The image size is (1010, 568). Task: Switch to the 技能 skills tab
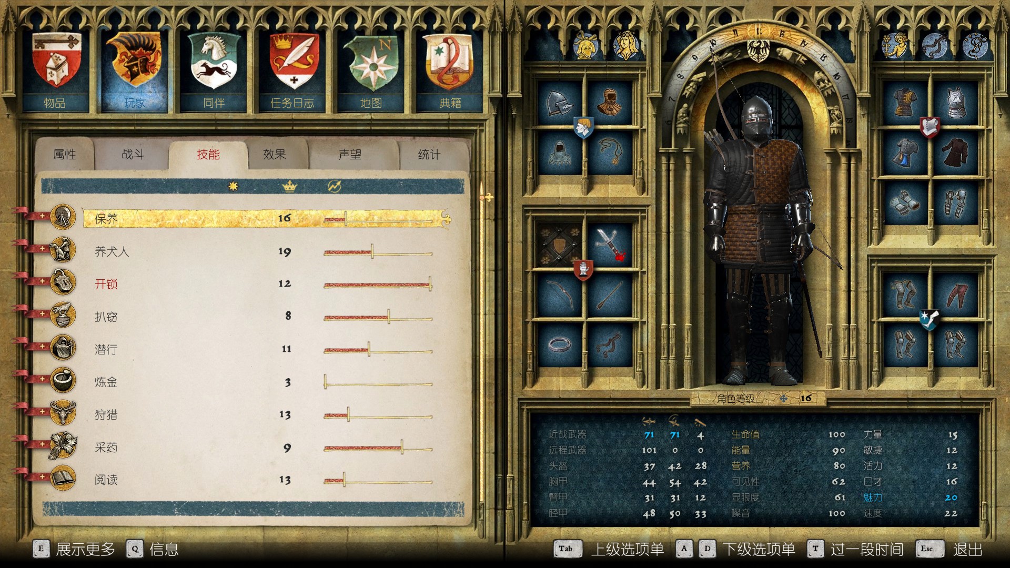pyautogui.click(x=208, y=155)
